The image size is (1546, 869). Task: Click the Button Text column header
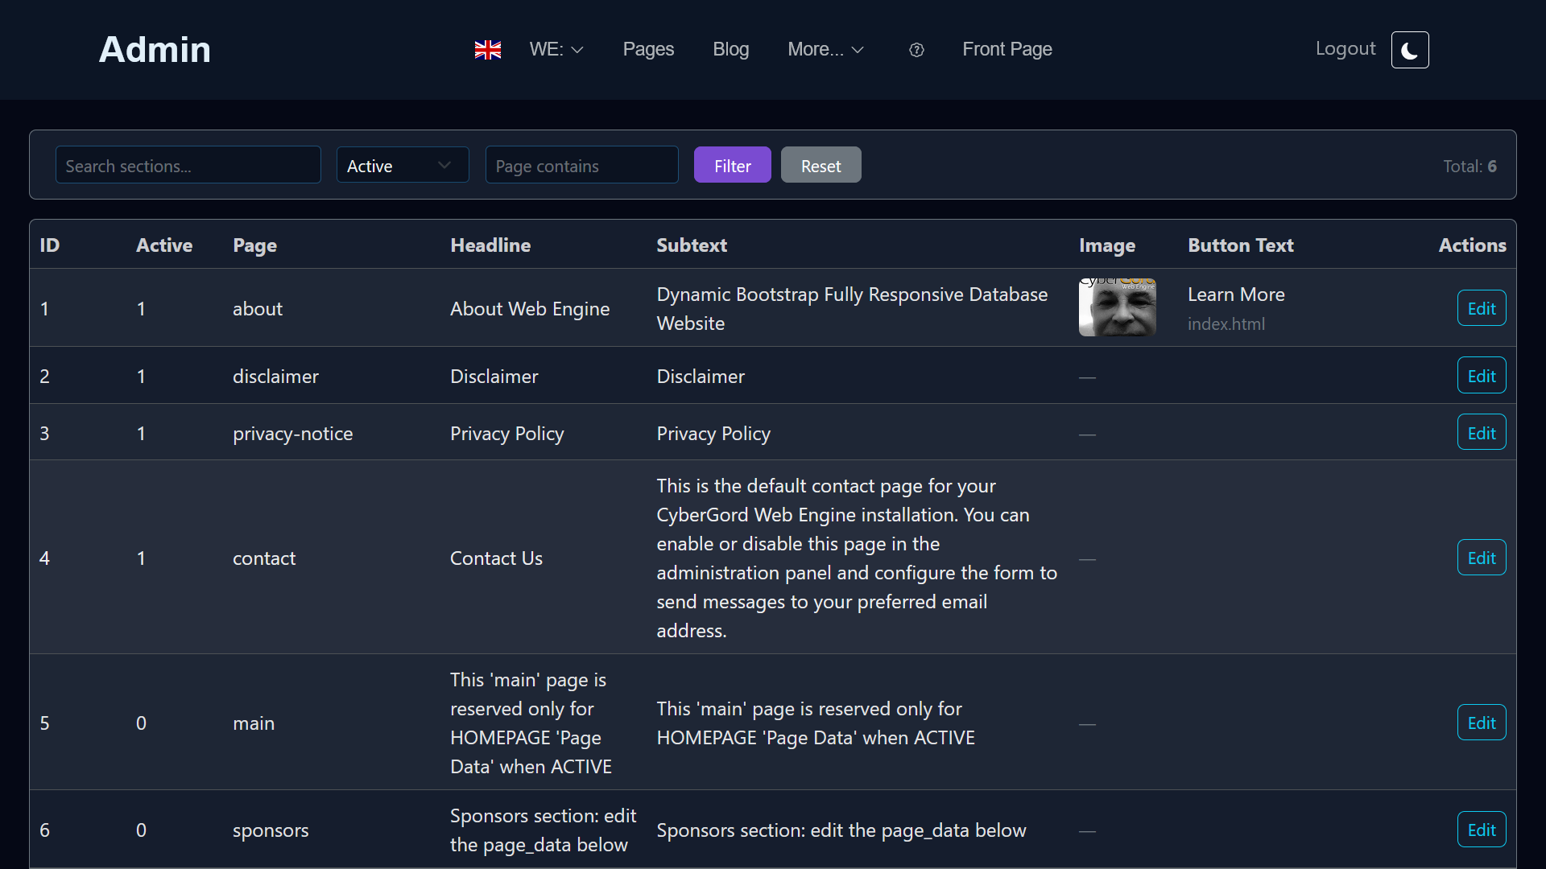[x=1241, y=245]
